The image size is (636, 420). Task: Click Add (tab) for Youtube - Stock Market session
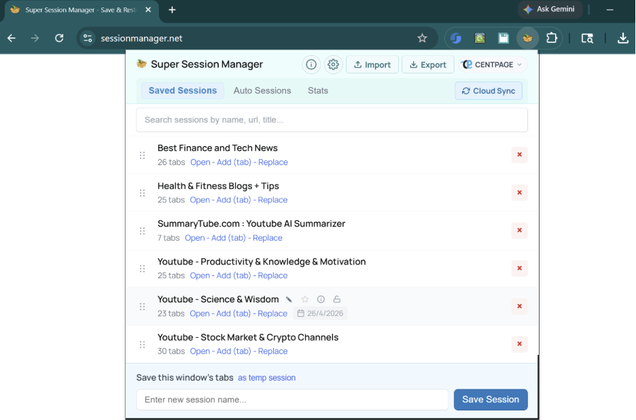[234, 351]
